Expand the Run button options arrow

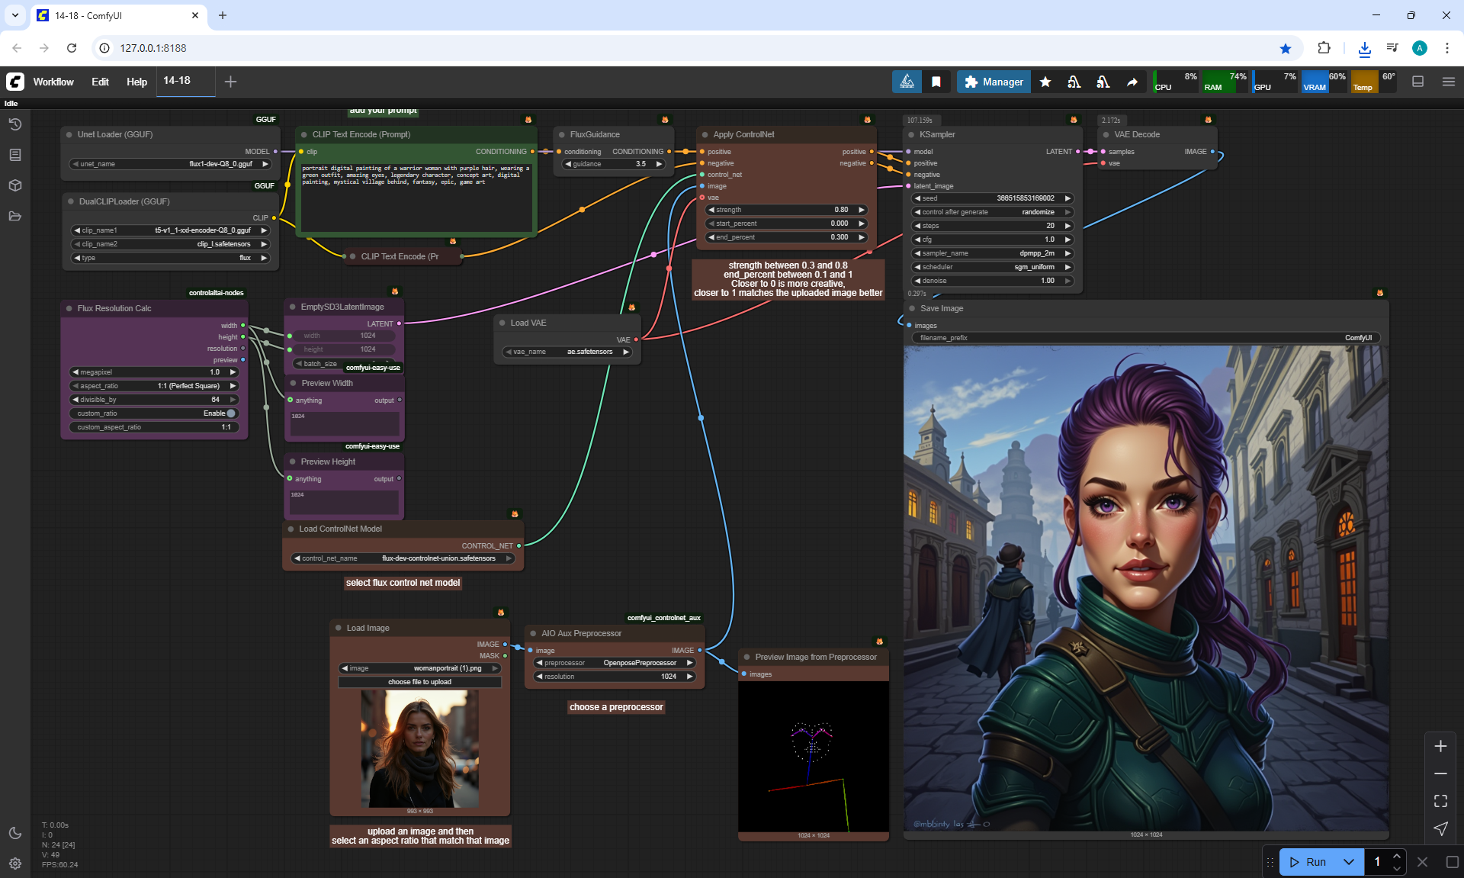pos(1348,862)
